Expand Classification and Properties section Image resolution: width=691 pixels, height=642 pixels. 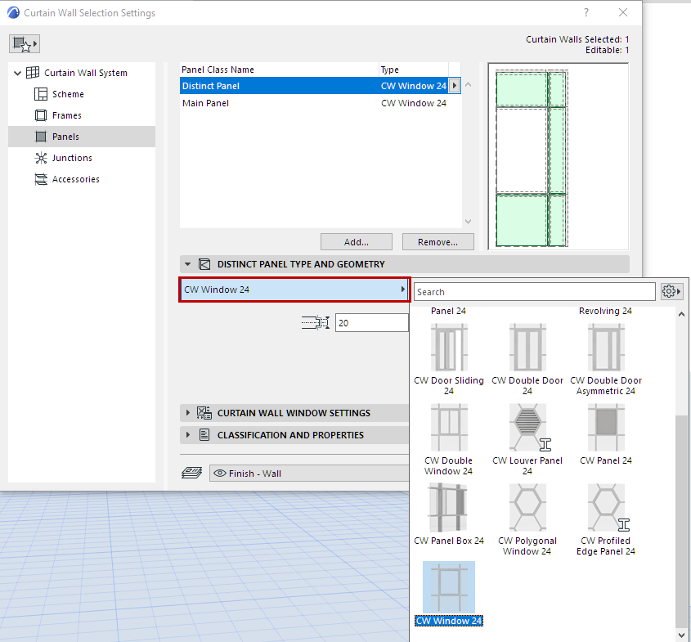click(x=188, y=435)
